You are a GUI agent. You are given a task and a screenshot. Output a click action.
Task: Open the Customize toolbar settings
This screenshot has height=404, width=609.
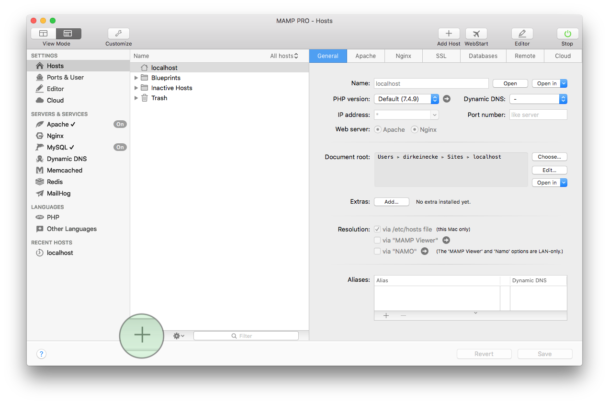coord(118,34)
